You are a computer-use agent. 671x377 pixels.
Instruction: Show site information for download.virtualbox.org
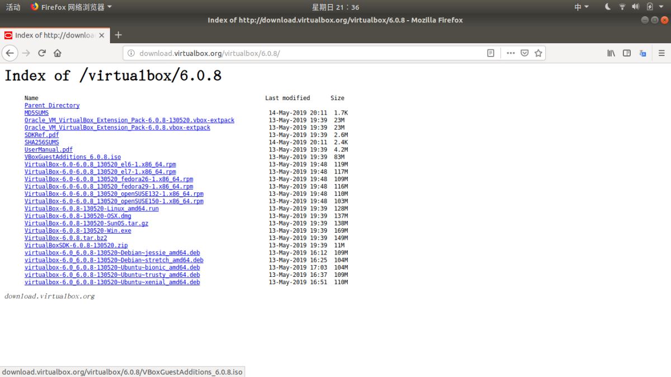pos(131,53)
